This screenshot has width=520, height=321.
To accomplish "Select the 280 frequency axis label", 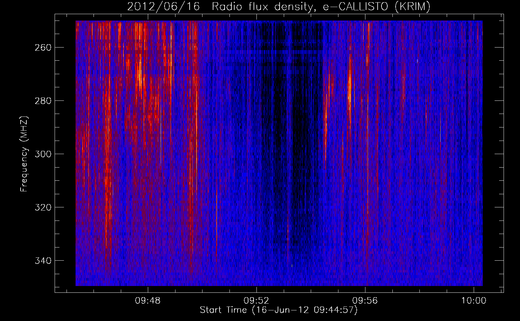I will [43, 101].
